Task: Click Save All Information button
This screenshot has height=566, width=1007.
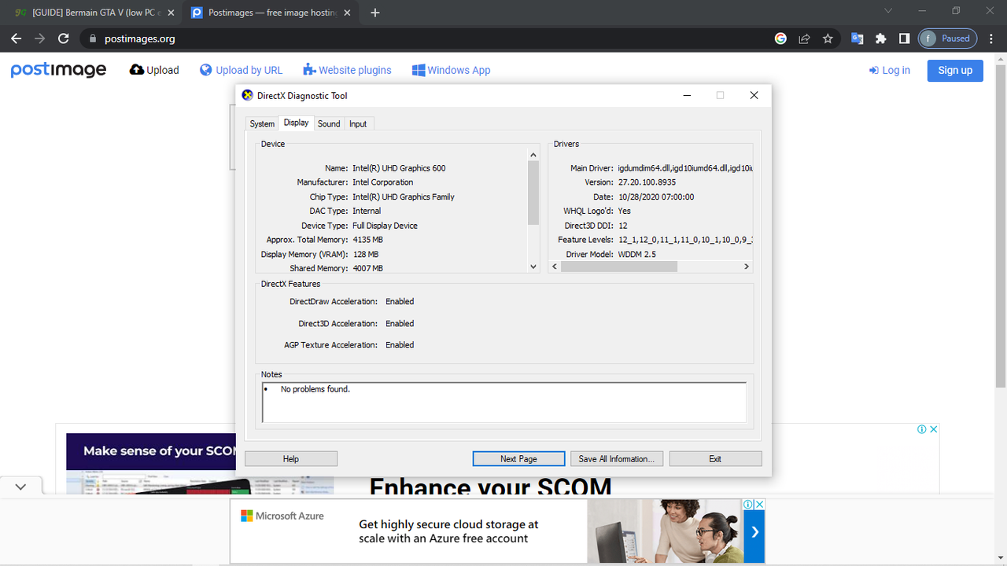Action: (618, 459)
